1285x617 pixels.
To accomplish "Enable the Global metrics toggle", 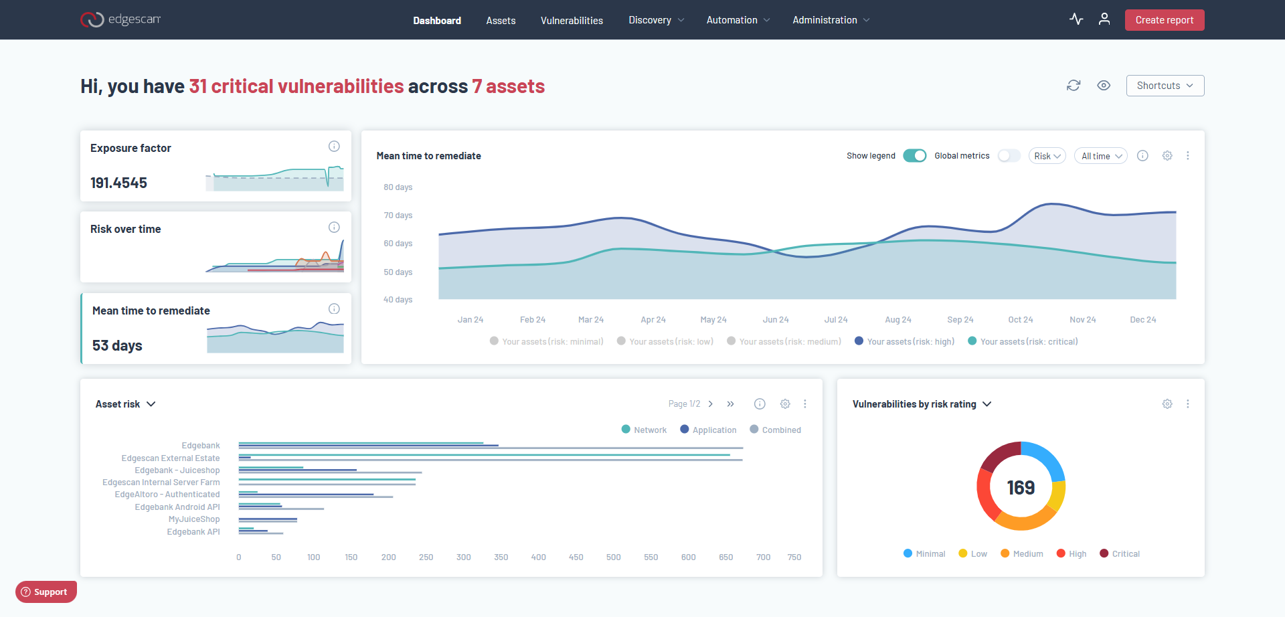I will [1009, 156].
